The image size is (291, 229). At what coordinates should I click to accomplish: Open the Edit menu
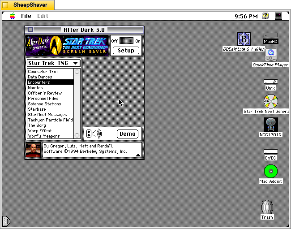coord(43,16)
